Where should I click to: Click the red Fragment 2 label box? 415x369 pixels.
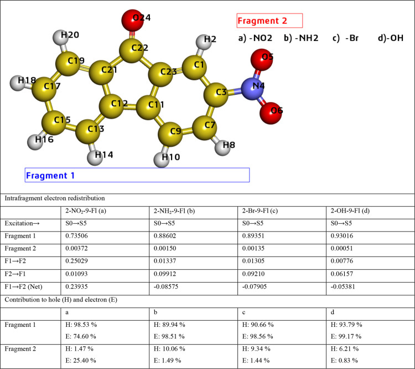click(x=269, y=20)
